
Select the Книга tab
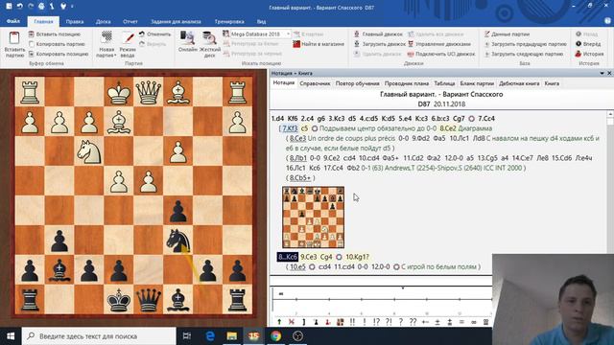pos(552,83)
